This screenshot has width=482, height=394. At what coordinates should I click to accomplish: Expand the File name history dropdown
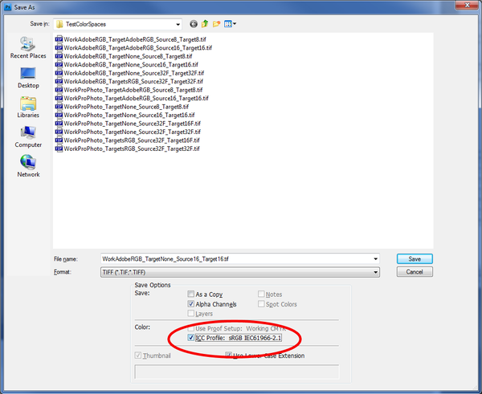pos(375,259)
